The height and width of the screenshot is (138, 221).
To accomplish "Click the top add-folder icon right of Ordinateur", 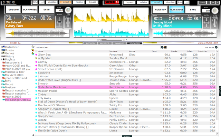I will pyautogui.click(x=33, y=47).
